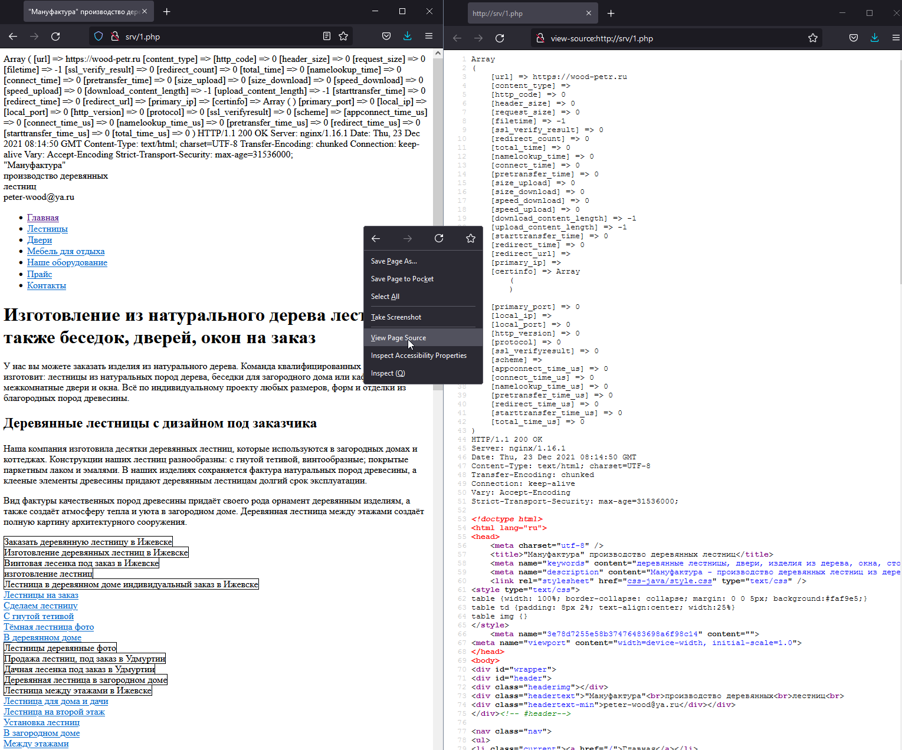This screenshot has height=750, width=902.
Task: Open the hamburger menu in the left window
Action: (x=429, y=37)
